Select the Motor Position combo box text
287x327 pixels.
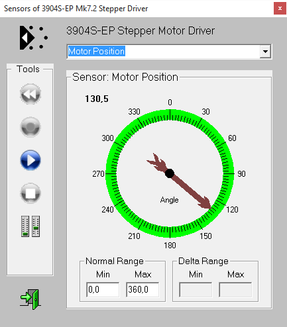tap(97, 51)
